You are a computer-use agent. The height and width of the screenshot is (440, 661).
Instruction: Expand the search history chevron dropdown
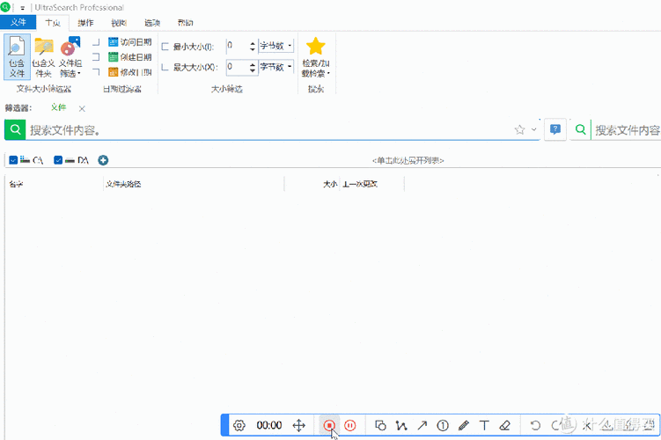click(533, 130)
